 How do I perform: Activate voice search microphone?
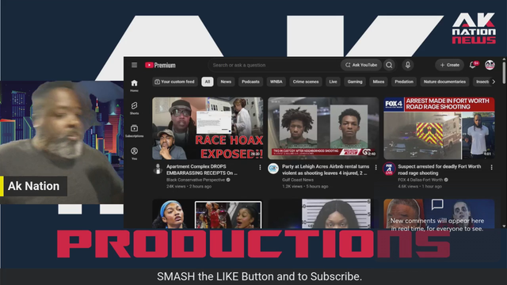(408, 65)
